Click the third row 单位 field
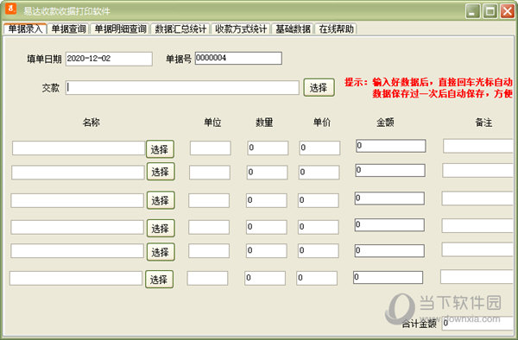518x340 pixels. pos(209,200)
